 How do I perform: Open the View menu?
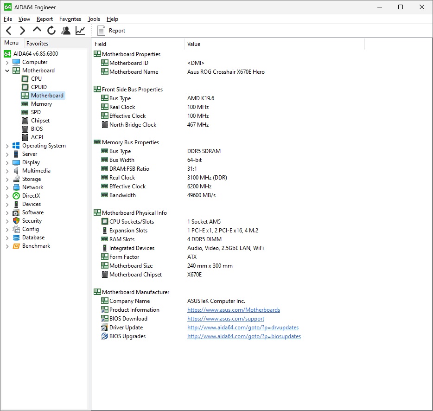(24, 19)
